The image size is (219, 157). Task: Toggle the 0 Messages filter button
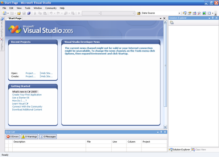pos(48,137)
